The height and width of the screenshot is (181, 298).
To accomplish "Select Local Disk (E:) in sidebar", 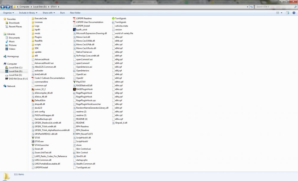I will click(x=15, y=75).
